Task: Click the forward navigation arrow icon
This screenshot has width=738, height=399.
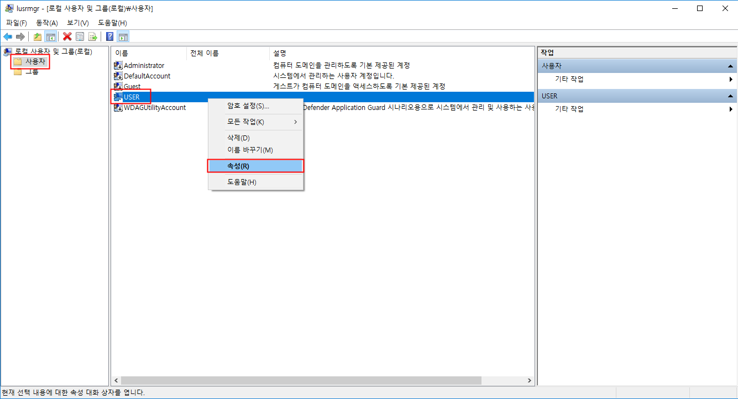Action: tap(20, 36)
